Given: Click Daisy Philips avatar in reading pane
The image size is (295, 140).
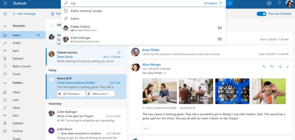Looking at the screenshot, I should 135,52.
